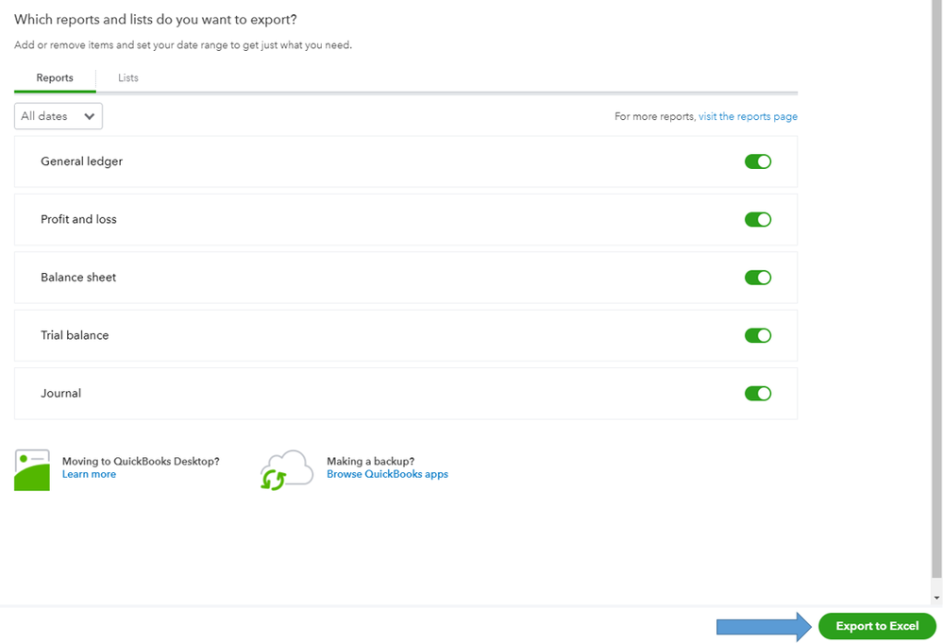Screen dimensions: 943x643
Task: Turn off the Balance sheet toggle
Action: [x=758, y=278]
